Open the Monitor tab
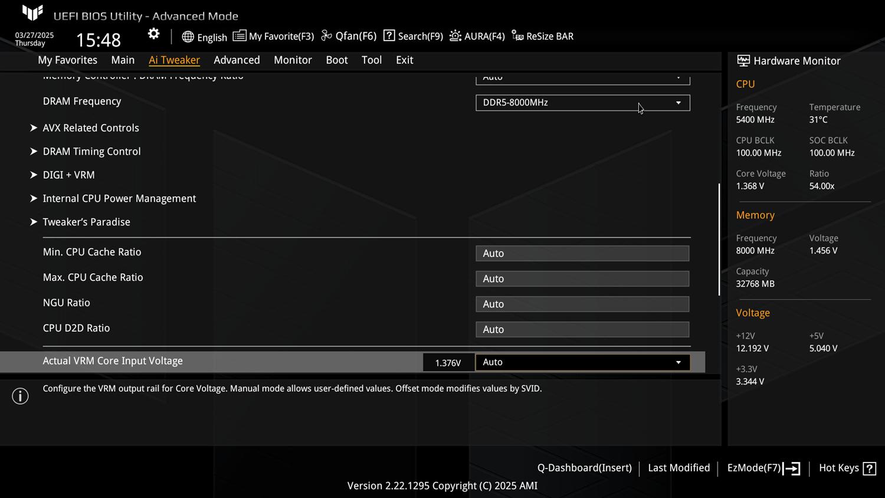Viewport: 885px width, 498px height. click(293, 60)
